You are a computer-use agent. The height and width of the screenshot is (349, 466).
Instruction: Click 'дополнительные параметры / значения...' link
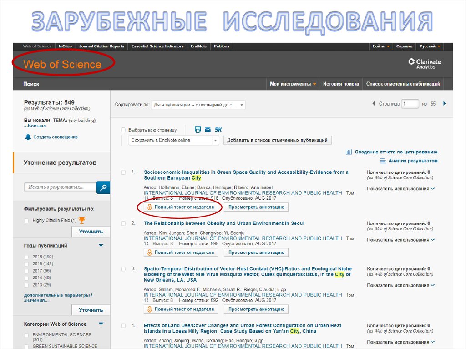58,298
